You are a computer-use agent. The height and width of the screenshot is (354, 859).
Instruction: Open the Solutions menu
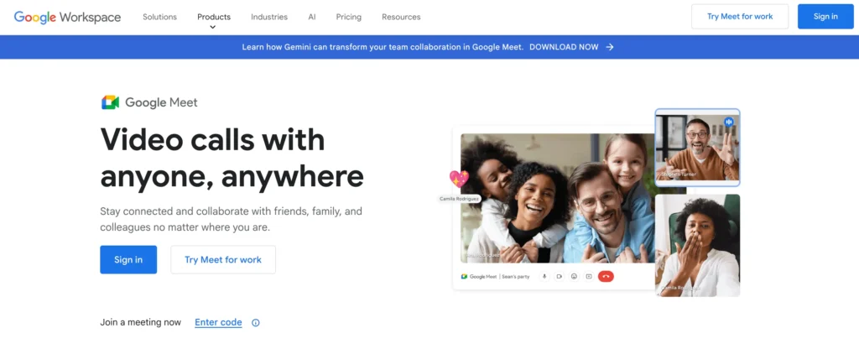159,17
